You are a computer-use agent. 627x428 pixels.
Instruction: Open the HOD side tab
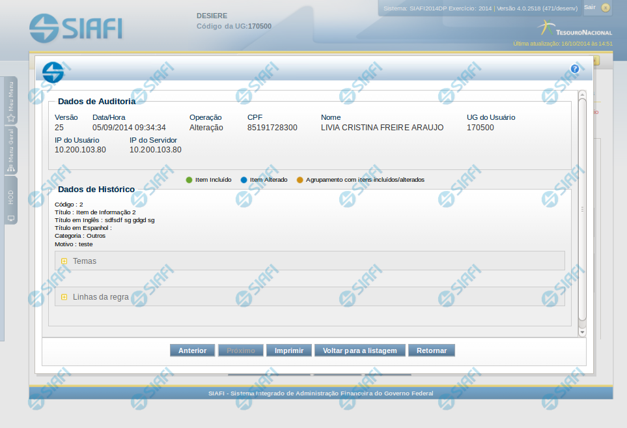pyautogui.click(x=11, y=201)
